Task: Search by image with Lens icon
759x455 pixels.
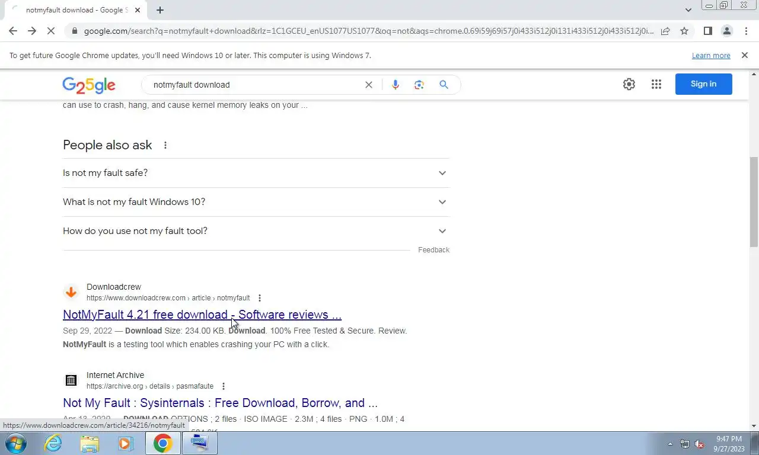Action: tap(419, 85)
